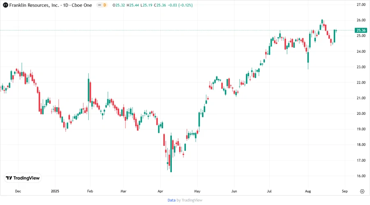Click the Dec label on time axis

pyautogui.click(x=18, y=191)
